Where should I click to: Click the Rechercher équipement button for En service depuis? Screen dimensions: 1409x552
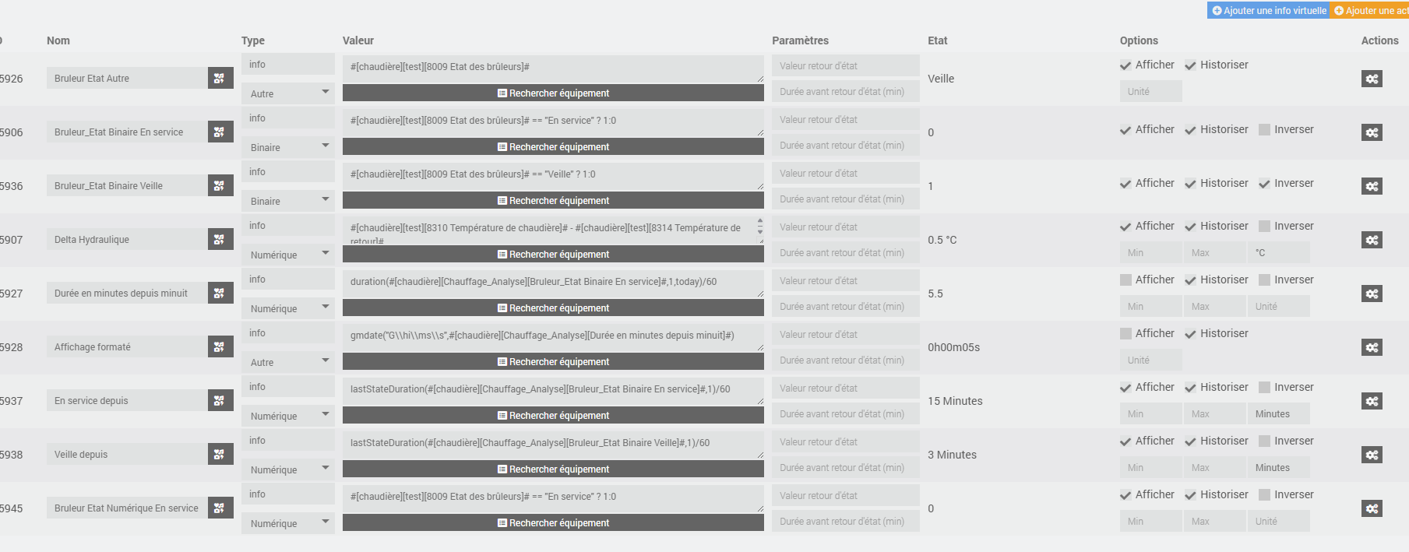tap(553, 416)
